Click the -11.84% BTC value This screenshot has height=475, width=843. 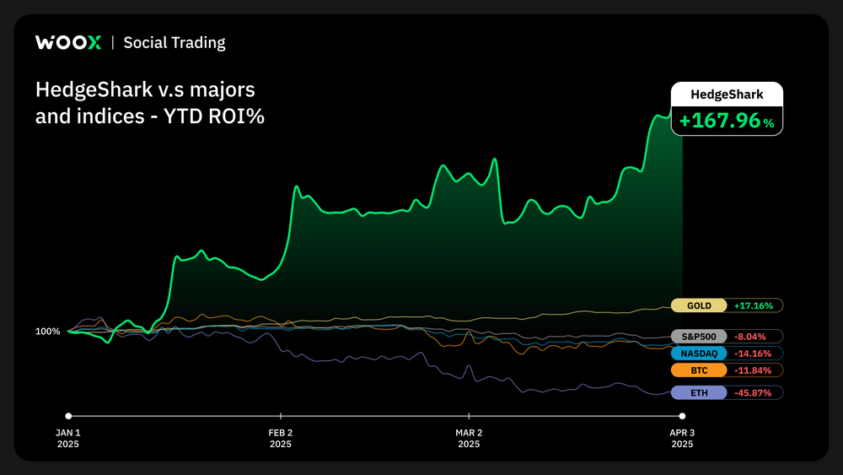753,370
